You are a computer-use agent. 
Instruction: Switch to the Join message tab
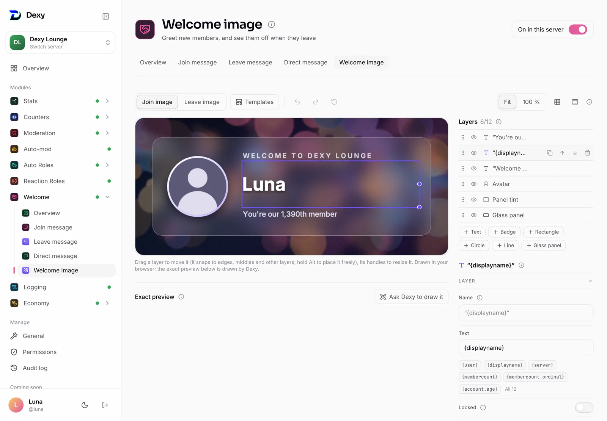(x=197, y=63)
